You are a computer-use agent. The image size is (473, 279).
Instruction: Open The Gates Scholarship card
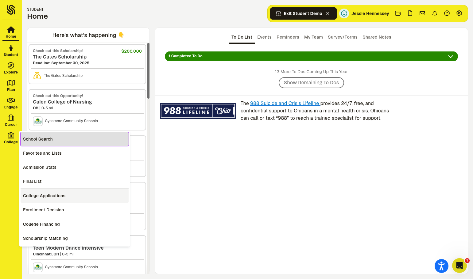coord(87,64)
